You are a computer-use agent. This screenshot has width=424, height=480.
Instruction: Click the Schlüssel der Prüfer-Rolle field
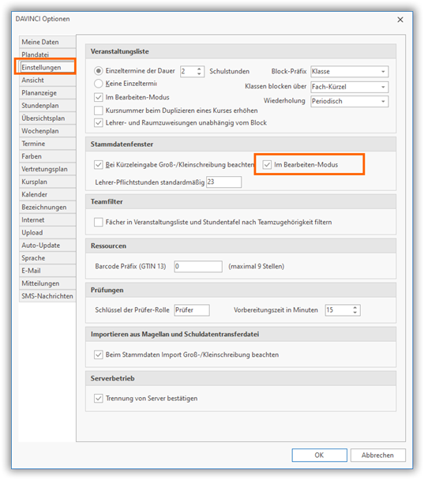[x=192, y=310]
